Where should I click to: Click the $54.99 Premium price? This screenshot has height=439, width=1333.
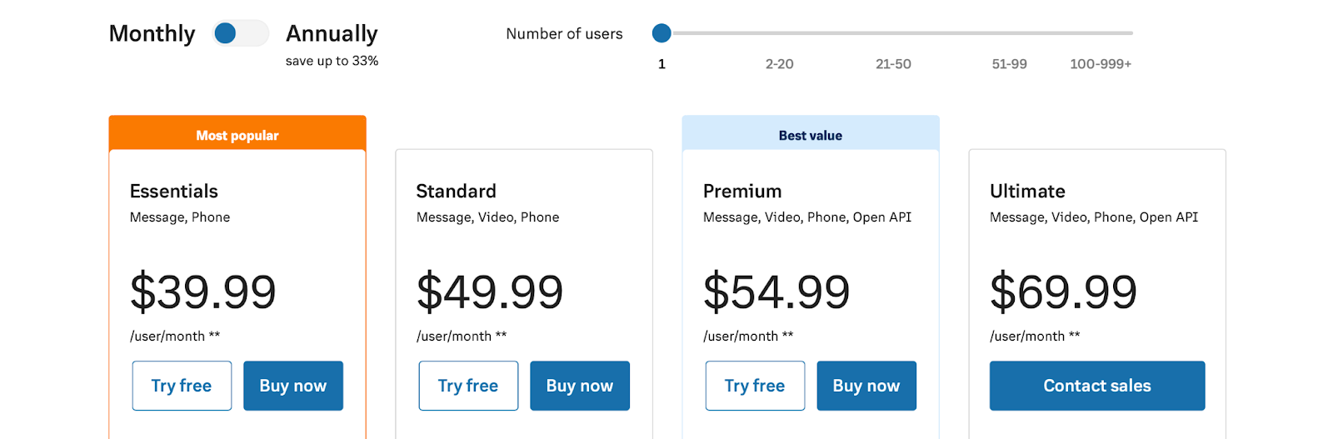[776, 292]
